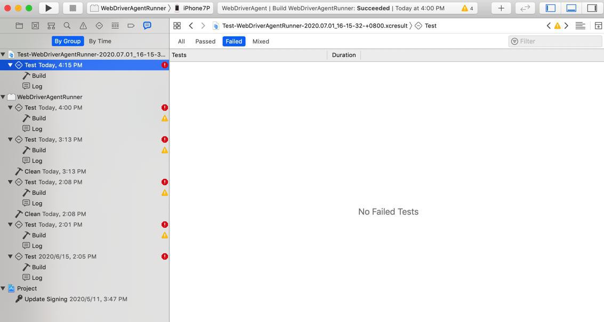The height and width of the screenshot is (322, 604).
Task: Toggle the right inspector panel
Action: click(x=592, y=8)
